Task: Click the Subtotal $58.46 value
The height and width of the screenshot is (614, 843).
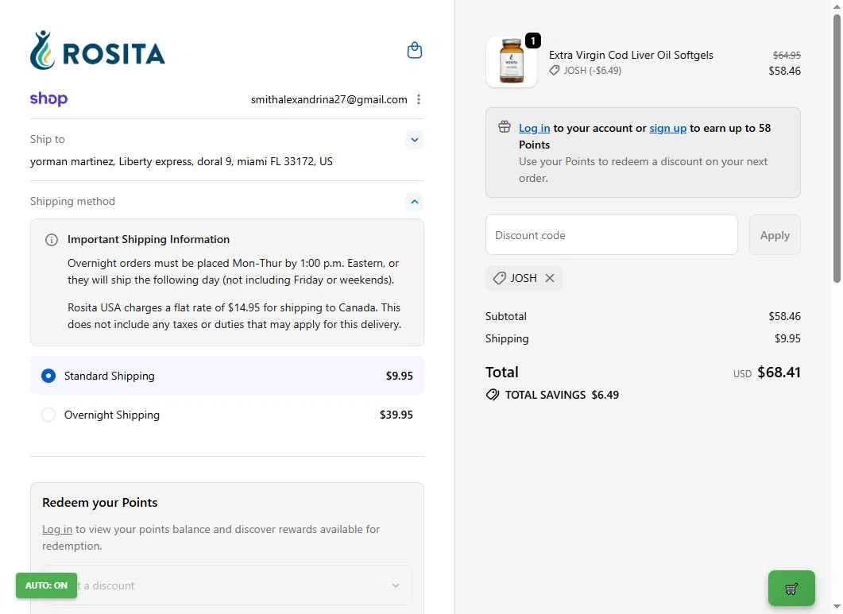Action: coord(784,316)
